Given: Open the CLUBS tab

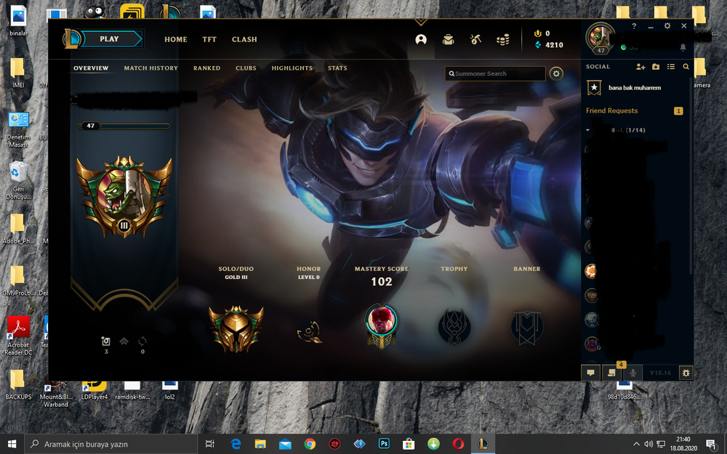Looking at the screenshot, I should tap(246, 68).
